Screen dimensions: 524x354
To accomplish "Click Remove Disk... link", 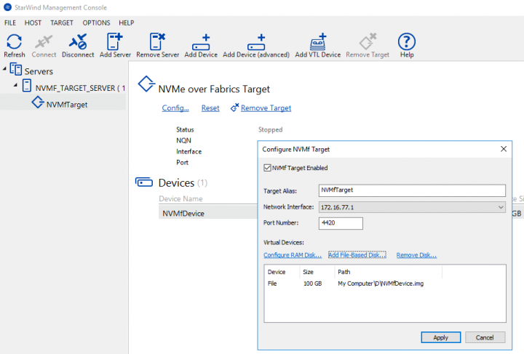I will coord(416,255).
